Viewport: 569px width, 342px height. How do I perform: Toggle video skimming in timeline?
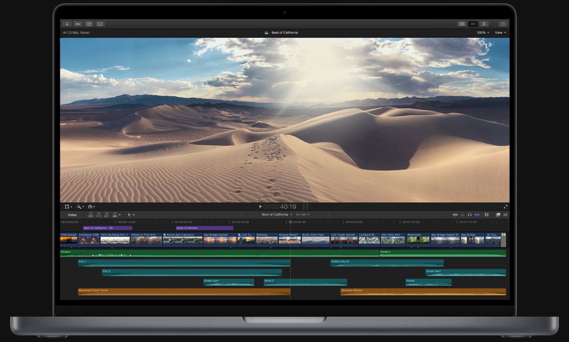point(455,215)
